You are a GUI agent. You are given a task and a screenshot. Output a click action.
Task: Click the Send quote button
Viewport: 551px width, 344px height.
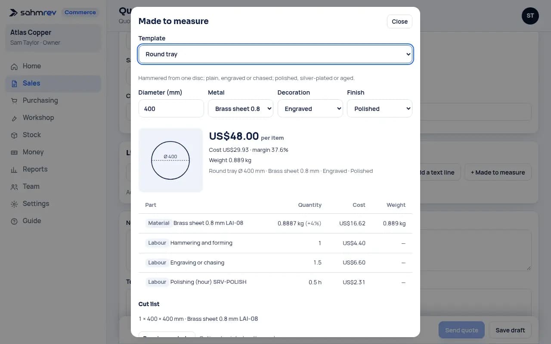[x=461, y=330]
